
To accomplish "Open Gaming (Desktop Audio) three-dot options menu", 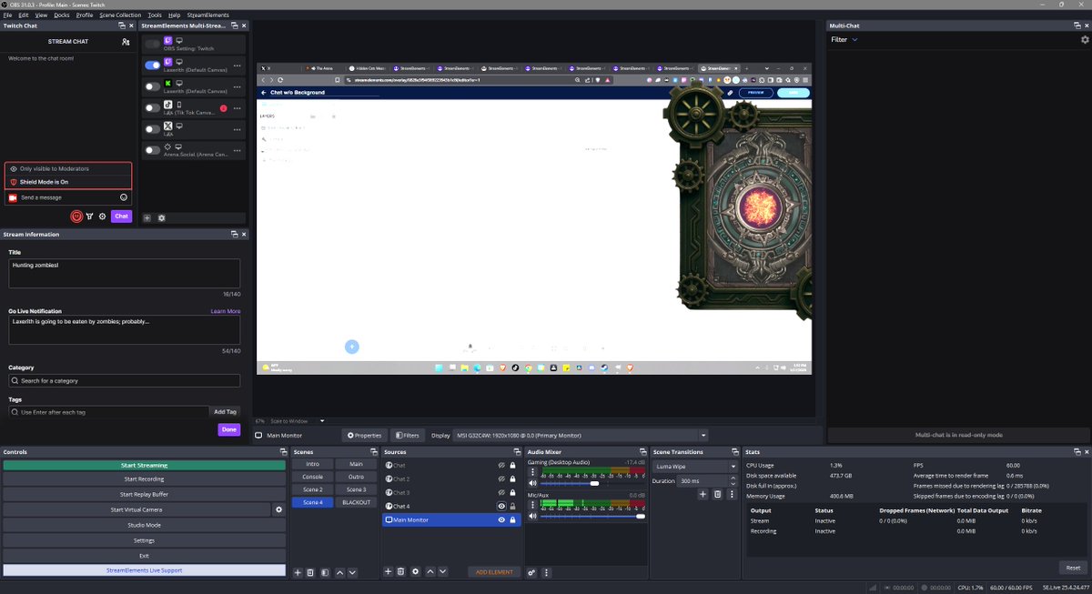I will [x=532, y=472].
